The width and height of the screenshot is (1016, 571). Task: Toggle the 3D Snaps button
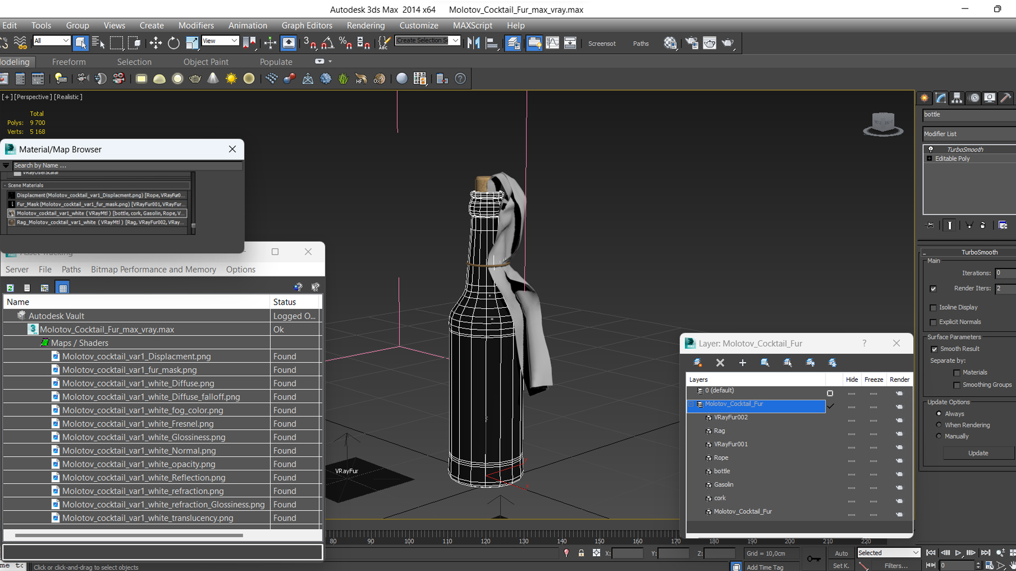pos(310,43)
